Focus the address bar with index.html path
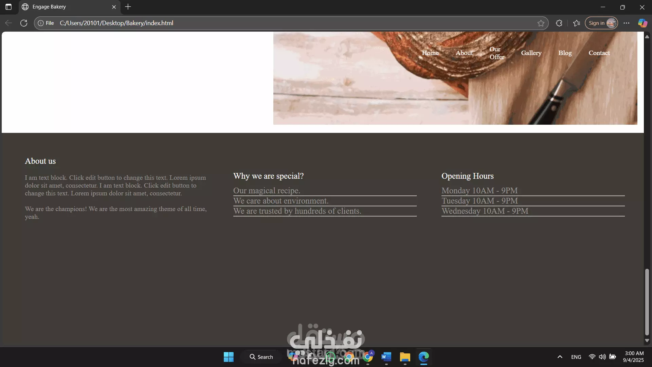652x367 pixels. coord(291,23)
